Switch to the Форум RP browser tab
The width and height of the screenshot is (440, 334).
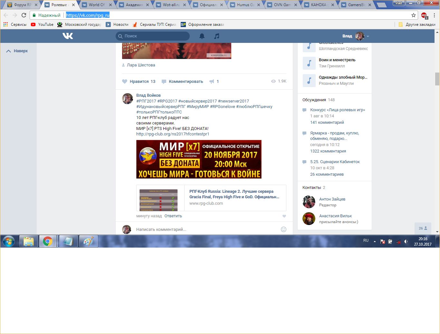pyautogui.click(x=22, y=5)
